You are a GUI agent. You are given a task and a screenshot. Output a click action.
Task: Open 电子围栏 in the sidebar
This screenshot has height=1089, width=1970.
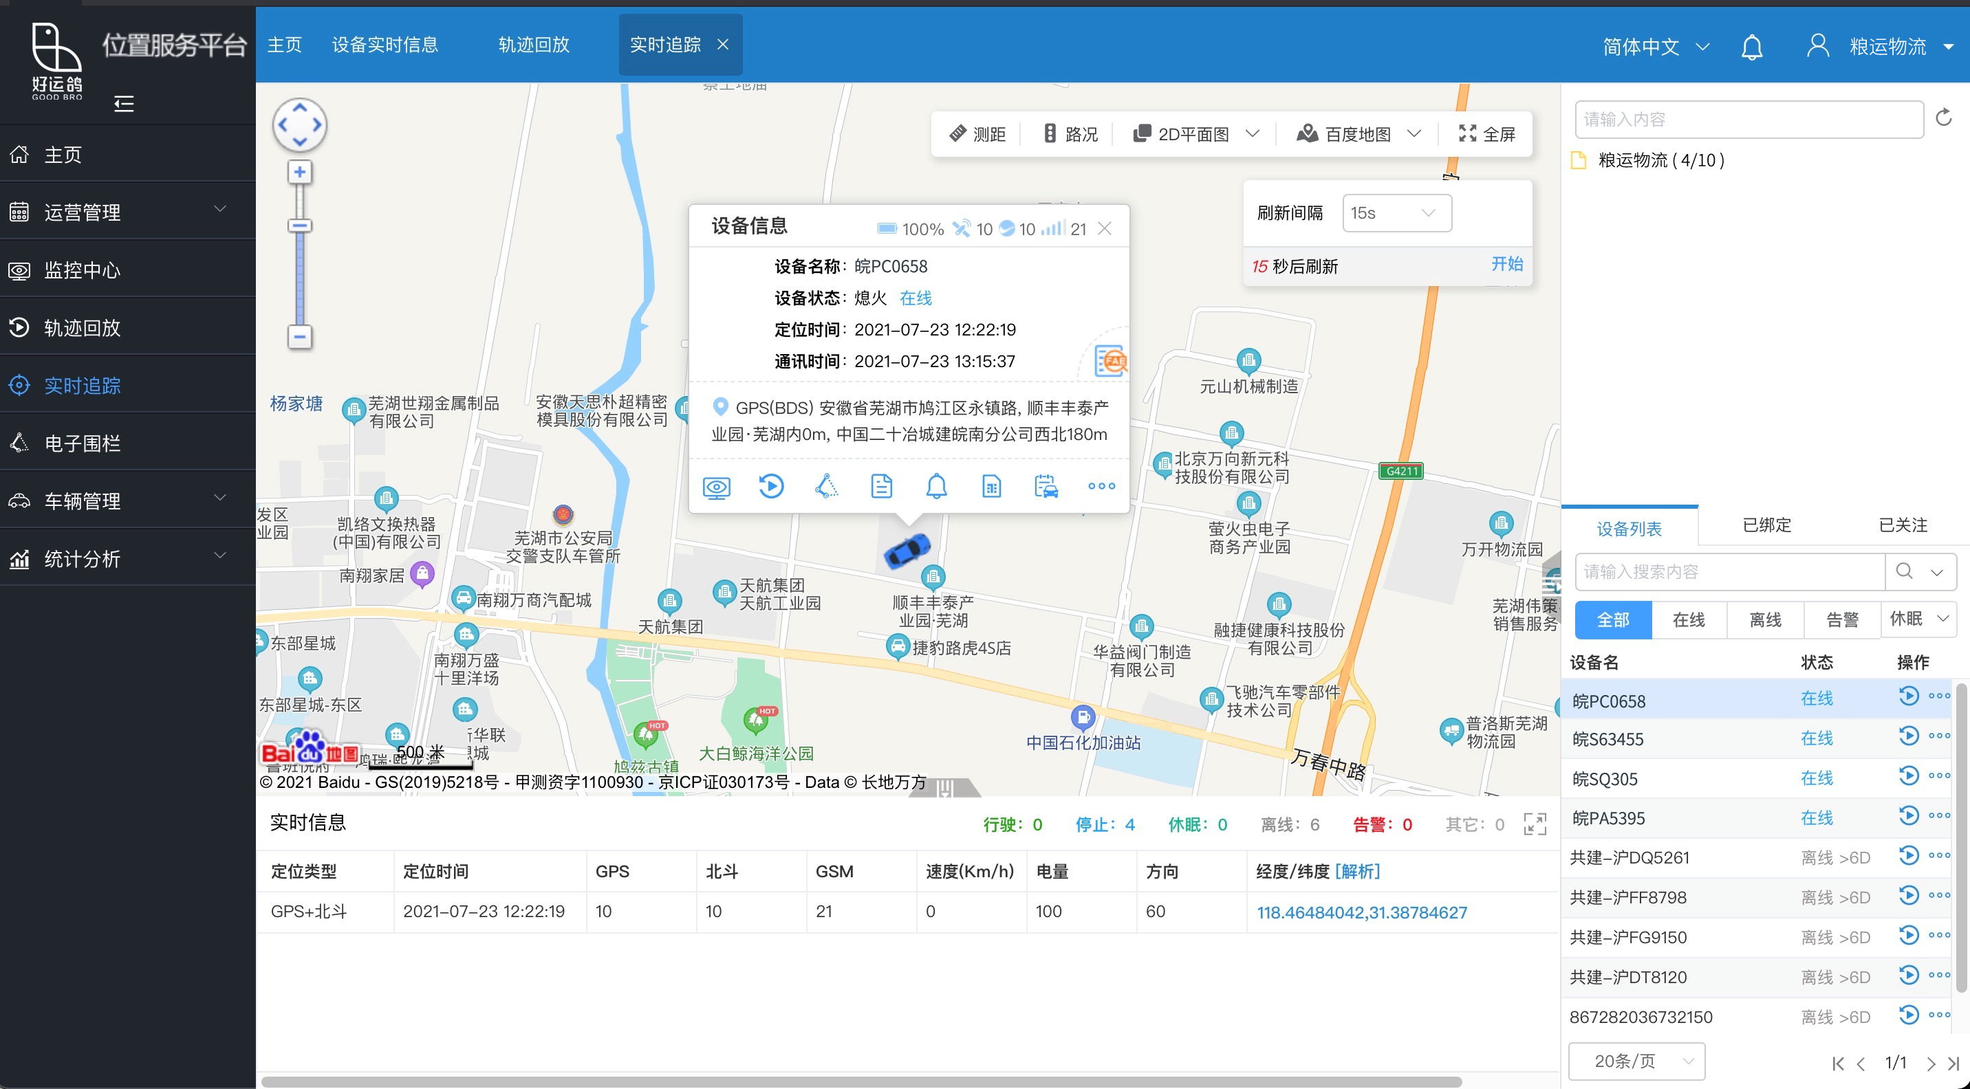coord(128,443)
